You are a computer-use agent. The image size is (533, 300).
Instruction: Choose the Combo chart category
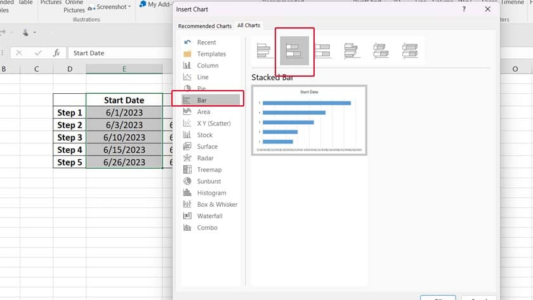click(x=211, y=227)
